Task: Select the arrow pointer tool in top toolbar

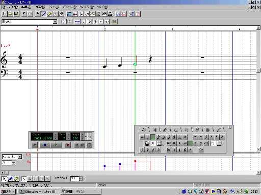Action: point(38,14)
